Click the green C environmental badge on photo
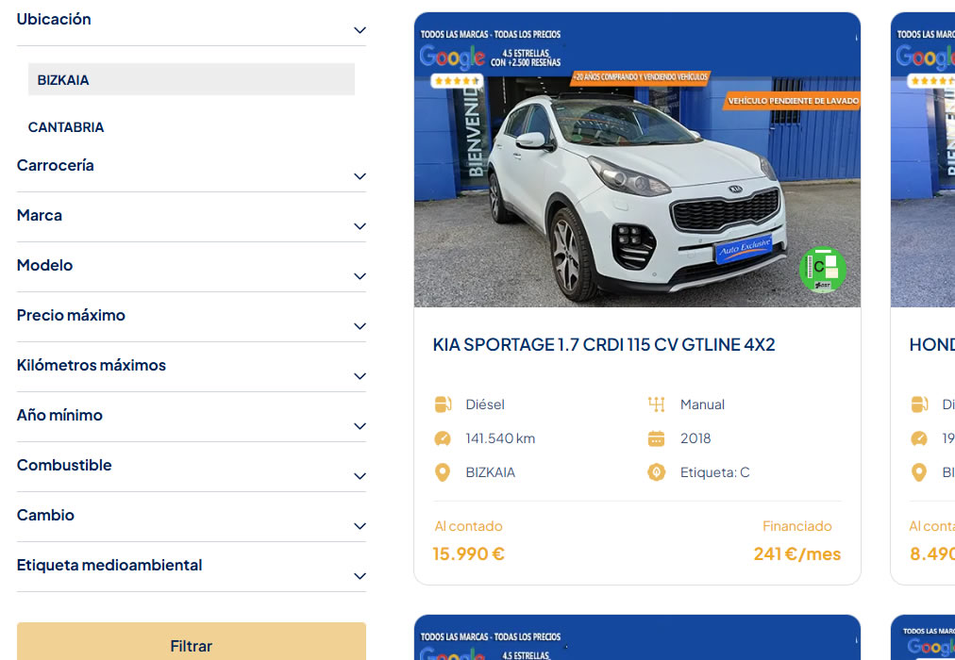 click(821, 269)
